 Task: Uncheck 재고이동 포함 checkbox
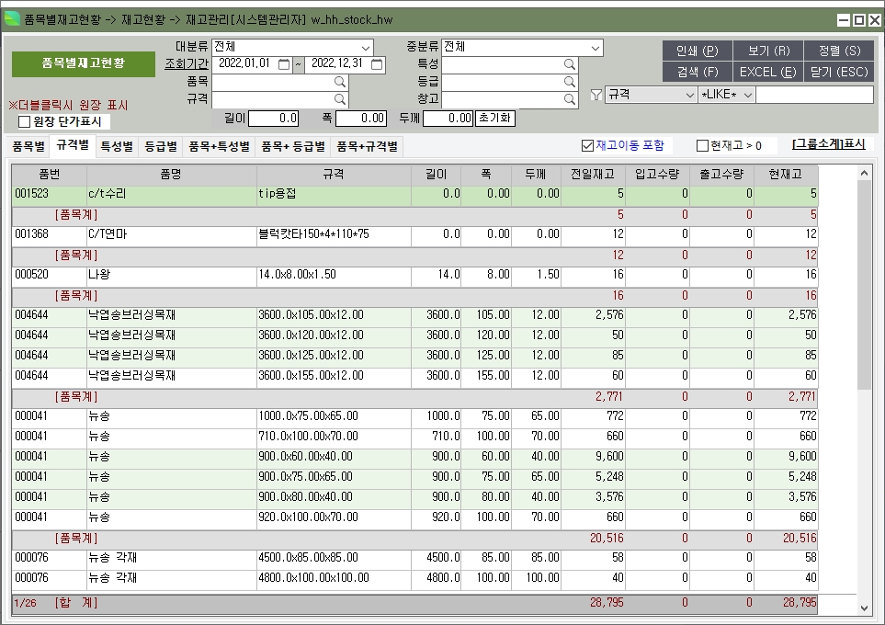pos(587,145)
